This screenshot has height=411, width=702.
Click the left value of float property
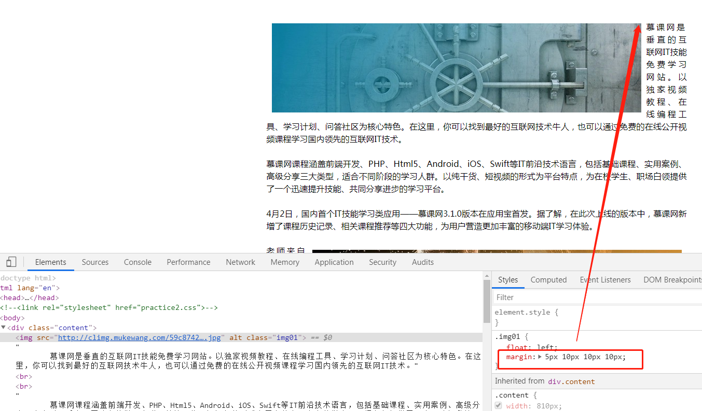[x=546, y=347]
